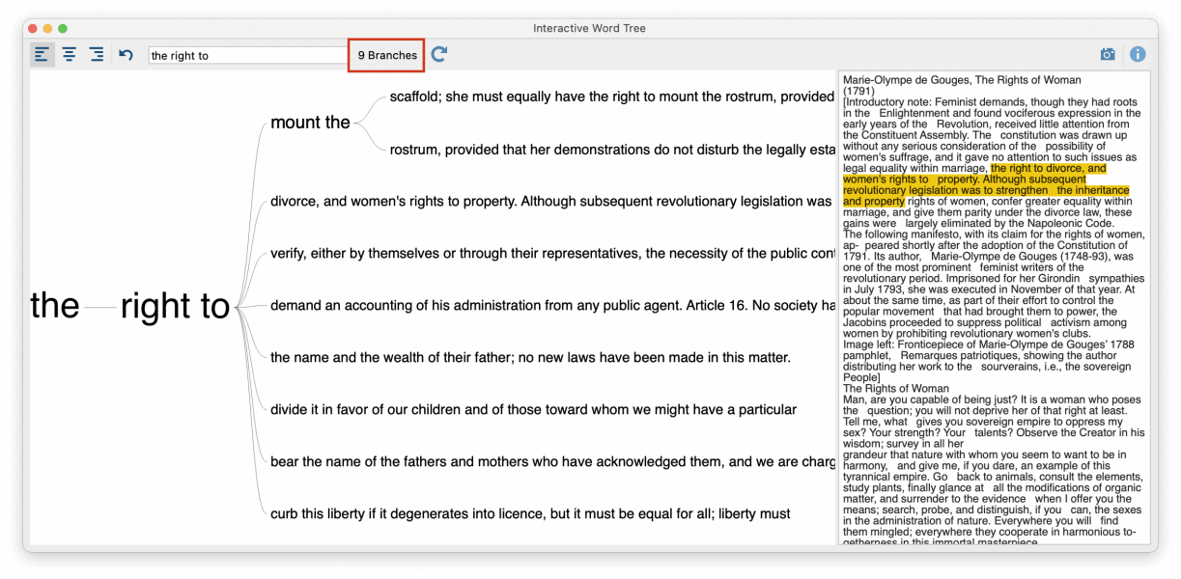Click branch 'the name and the wealth'
Screen dimensions: 1181x579
pos(530,358)
